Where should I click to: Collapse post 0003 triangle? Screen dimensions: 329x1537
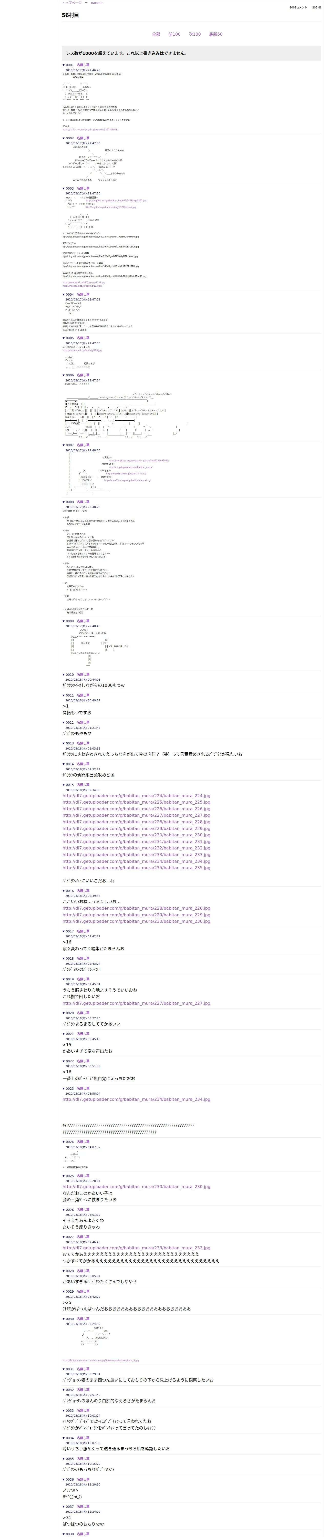[64, 189]
